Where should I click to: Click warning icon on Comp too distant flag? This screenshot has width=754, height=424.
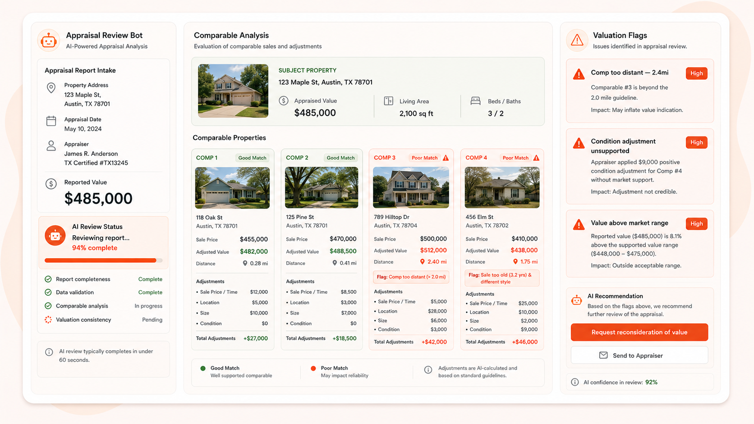coord(579,74)
